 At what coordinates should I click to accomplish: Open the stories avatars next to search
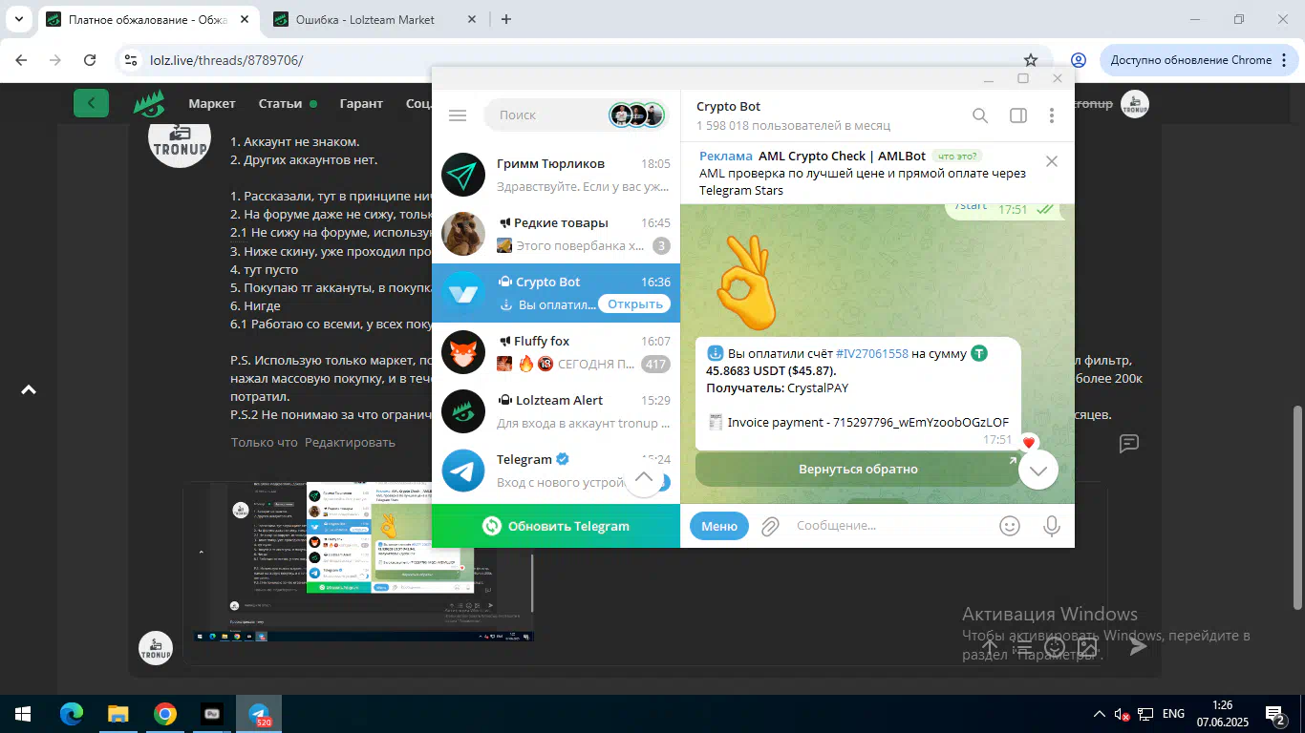tap(636, 115)
